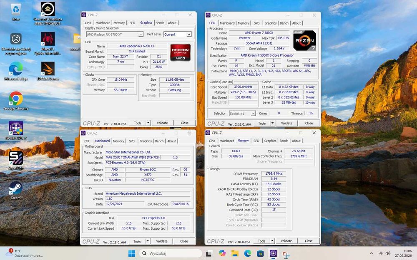Open Wi-Fi network tray icon

[381, 253]
